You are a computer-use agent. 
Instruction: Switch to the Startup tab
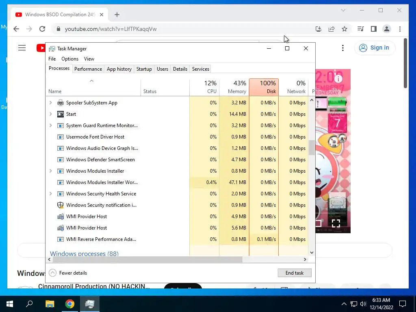[x=144, y=69]
